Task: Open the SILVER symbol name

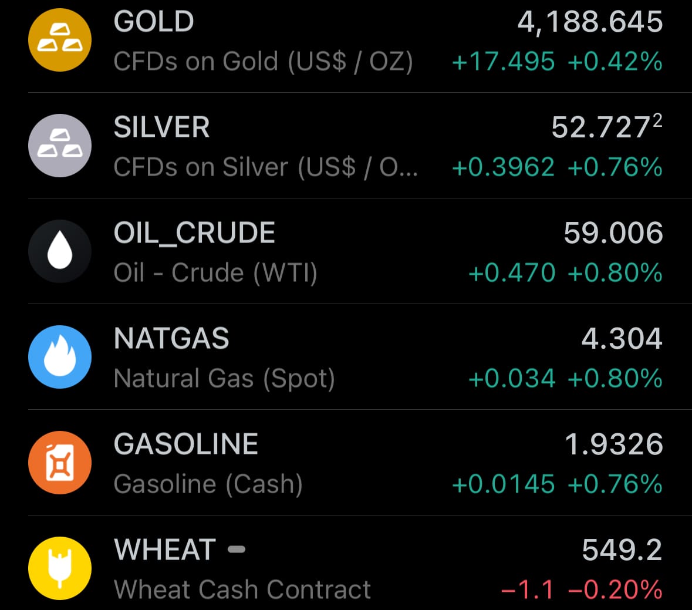Action: (161, 128)
